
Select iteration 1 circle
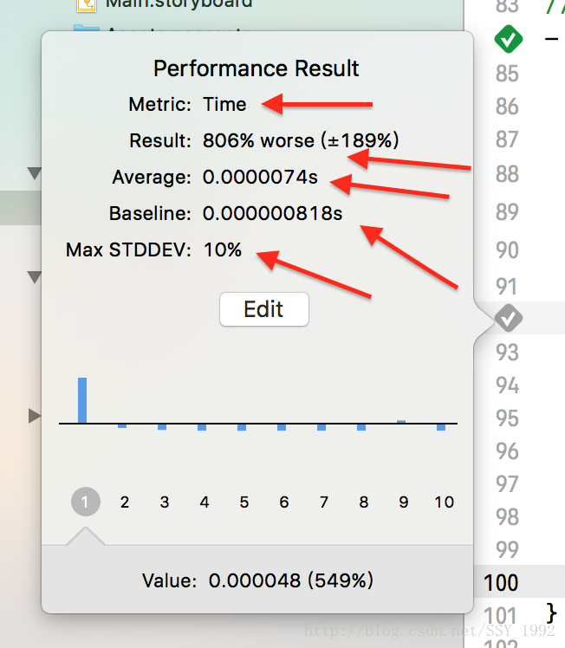pyautogui.click(x=86, y=502)
